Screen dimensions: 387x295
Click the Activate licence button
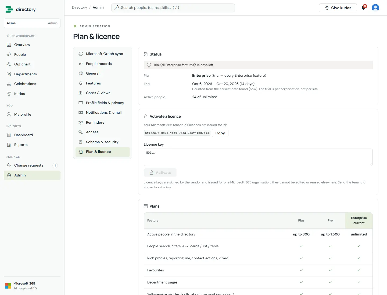[160, 172]
